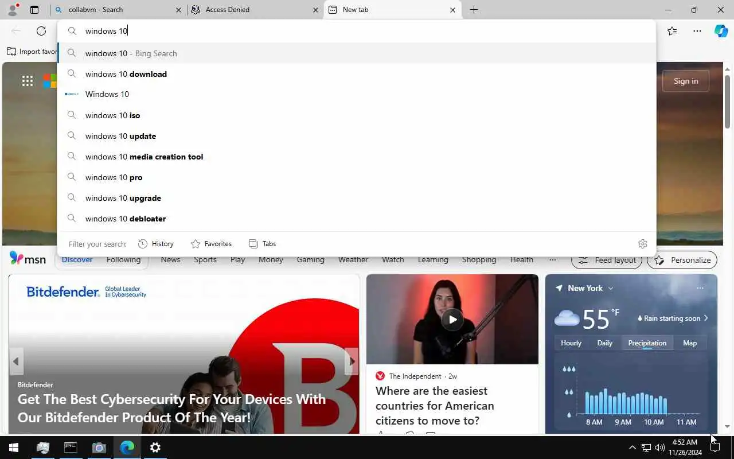This screenshot has height=459, width=734.
Task: Open the address bar search settings gear
Action: (x=643, y=244)
